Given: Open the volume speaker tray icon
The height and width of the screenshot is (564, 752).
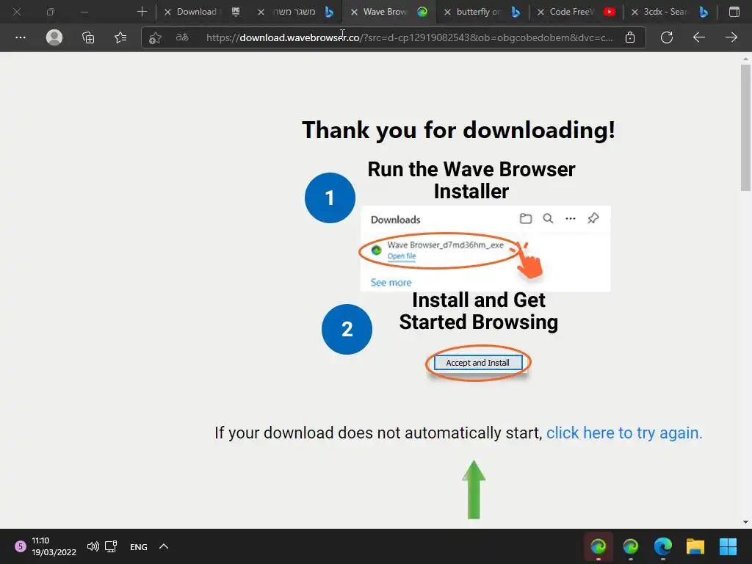Looking at the screenshot, I should coord(93,546).
